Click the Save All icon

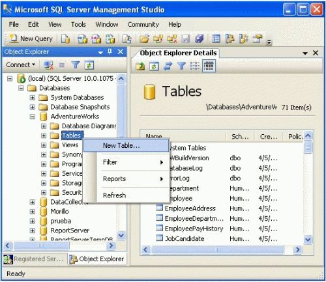click(199, 39)
